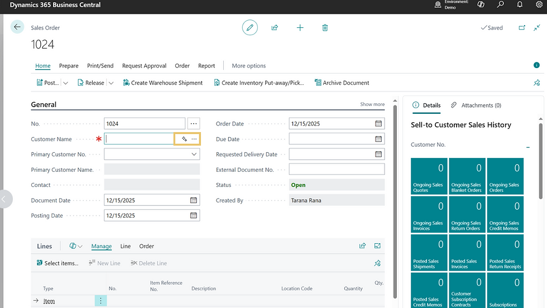Open the Prepare menu
This screenshot has height=308, width=547.
(x=69, y=66)
